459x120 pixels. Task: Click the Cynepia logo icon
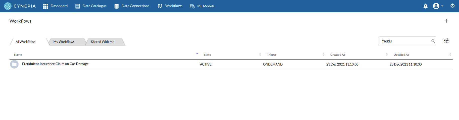pyautogui.click(x=8, y=6)
